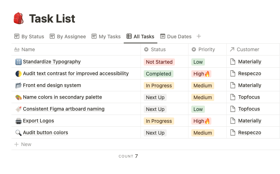Add a new view with plus icon
The width and height of the screenshot is (280, 174).
[199, 36]
